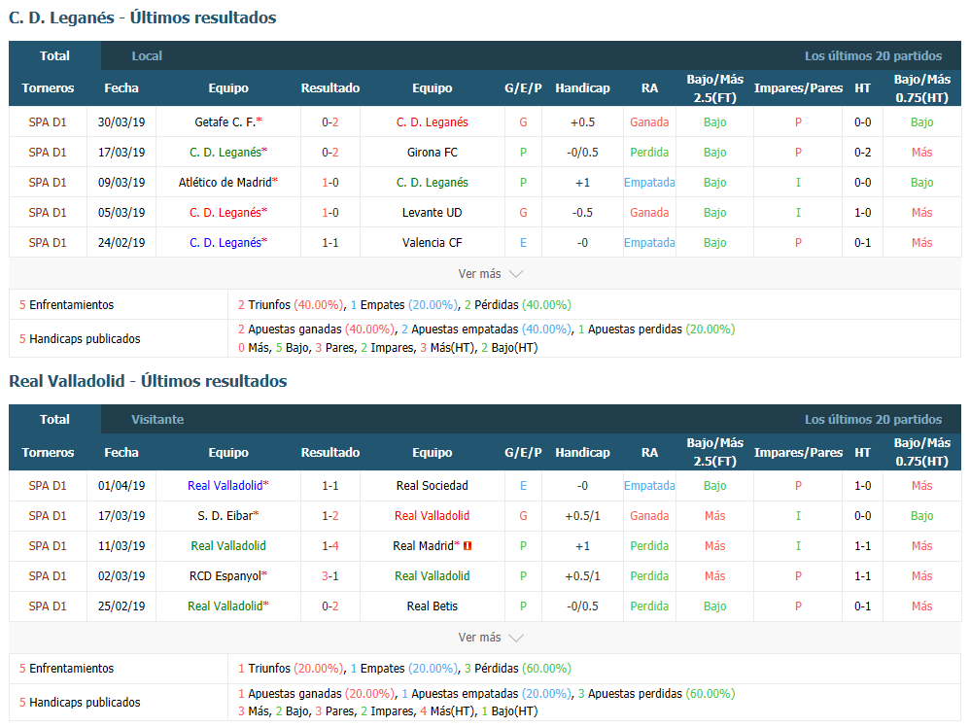Click C. D. Leganés in 30/03/19 row

(432, 121)
